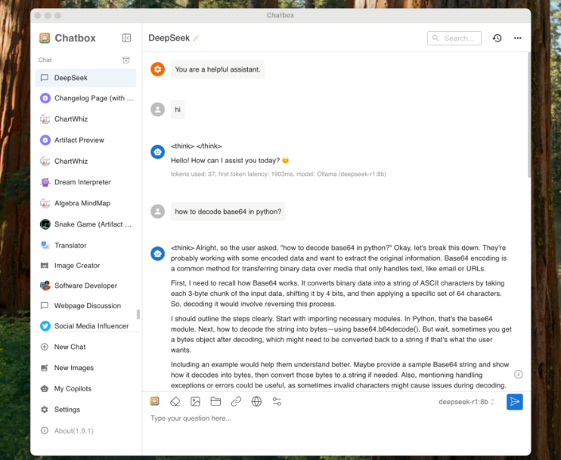Click the sidebar chat list scrollbar
The height and width of the screenshot is (460, 561).
pos(138,314)
